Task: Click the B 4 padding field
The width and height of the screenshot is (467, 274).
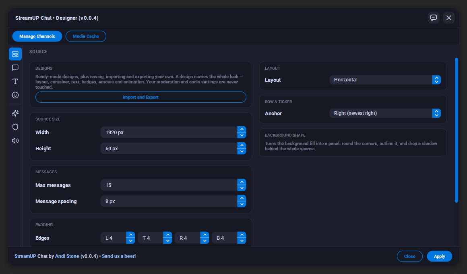Action: (225, 238)
